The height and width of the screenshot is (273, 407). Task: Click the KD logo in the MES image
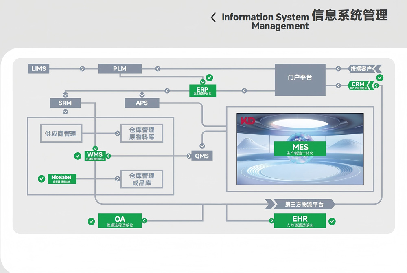[247, 121]
